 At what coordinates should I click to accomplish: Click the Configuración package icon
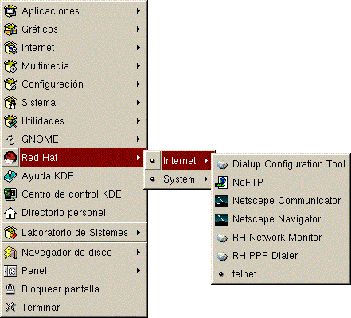tap(10, 84)
